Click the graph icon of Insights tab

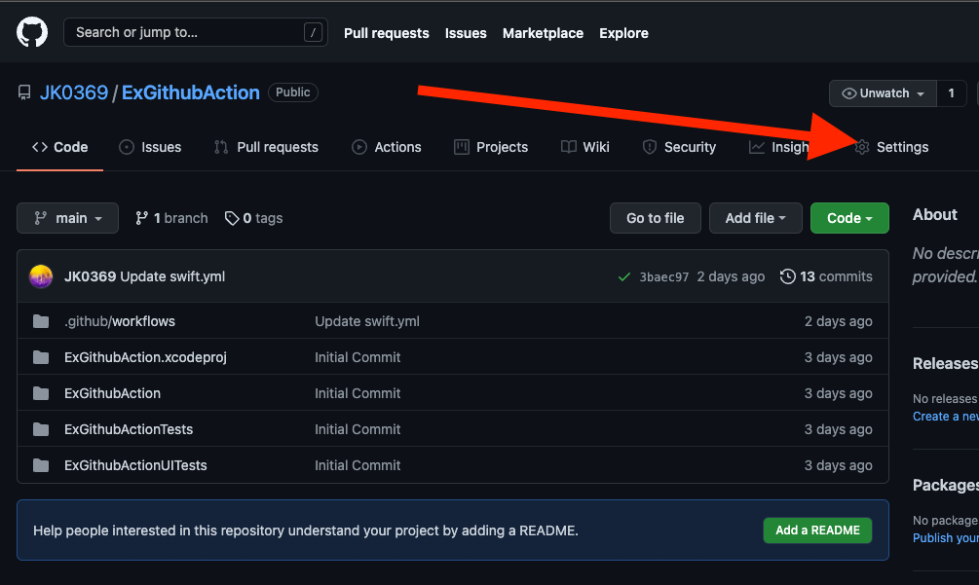pos(757,147)
